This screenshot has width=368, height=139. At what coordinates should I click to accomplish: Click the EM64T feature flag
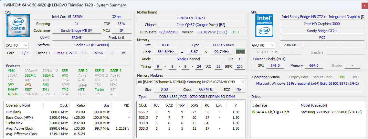click(12, 90)
